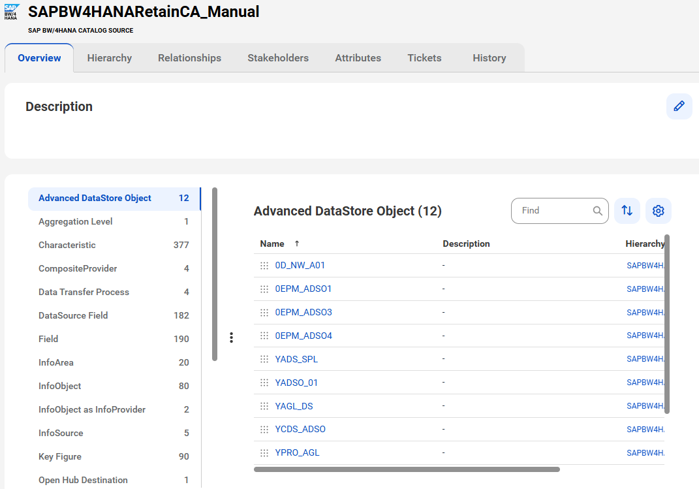Click the drag handle of row YADS_SPL
The height and width of the screenshot is (489, 699).
[264, 359]
